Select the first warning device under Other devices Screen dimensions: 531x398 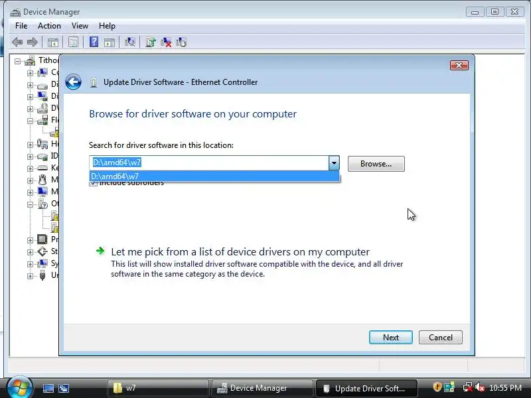click(x=55, y=216)
